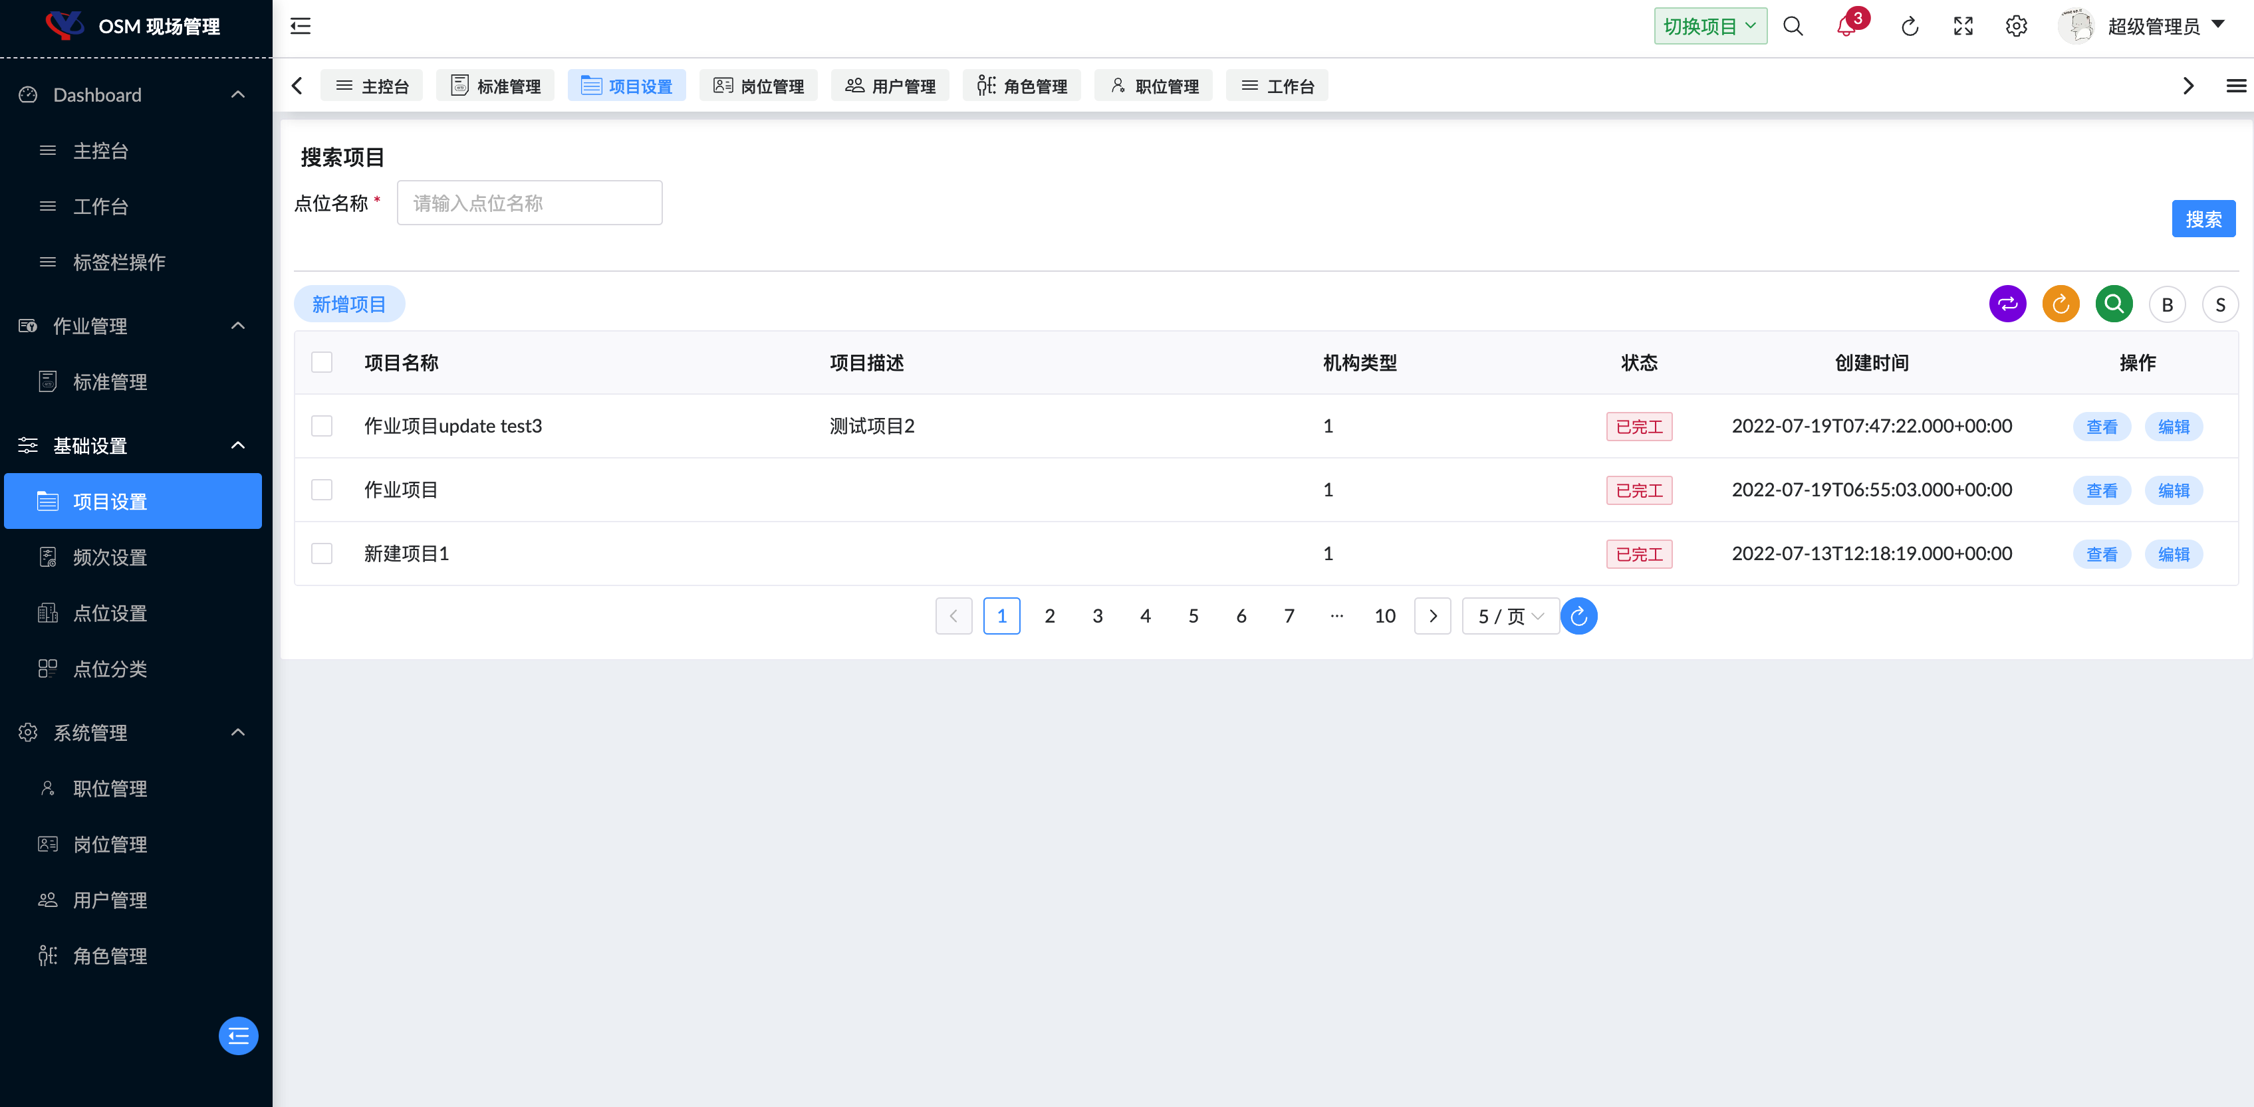
Task: Check the row 新建项目1
Action: pos(322,553)
